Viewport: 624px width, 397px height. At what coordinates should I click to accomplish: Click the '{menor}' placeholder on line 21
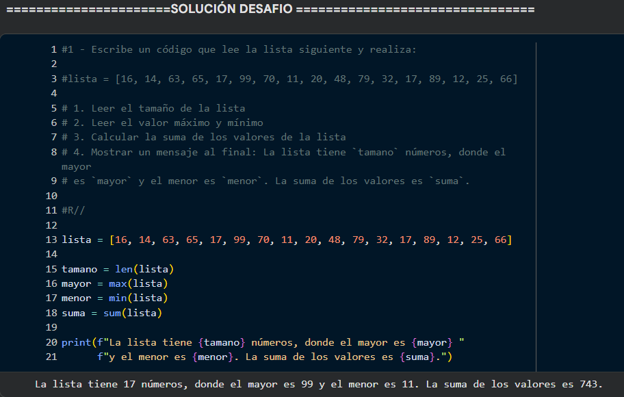pos(213,357)
